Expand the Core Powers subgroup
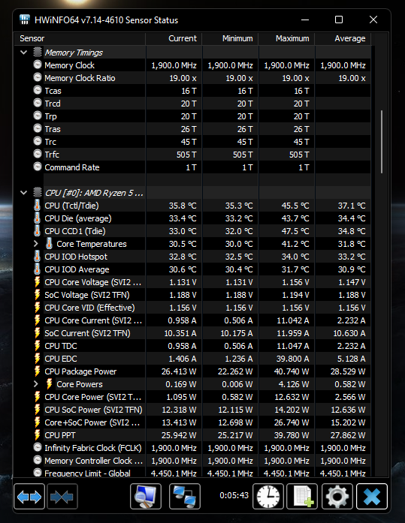 [x=36, y=384]
